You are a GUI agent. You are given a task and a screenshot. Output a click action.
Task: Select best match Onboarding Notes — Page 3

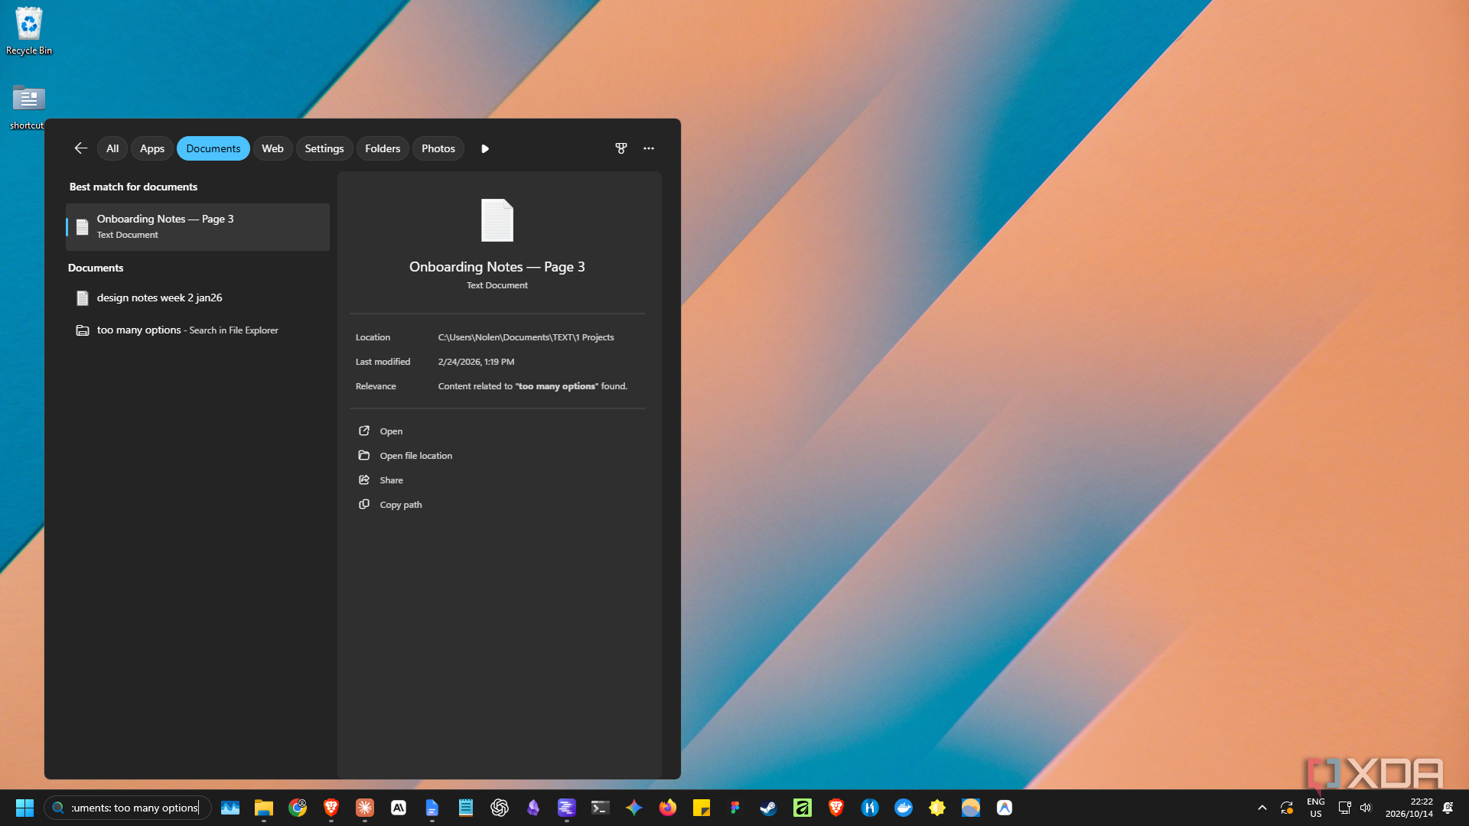[198, 226]
